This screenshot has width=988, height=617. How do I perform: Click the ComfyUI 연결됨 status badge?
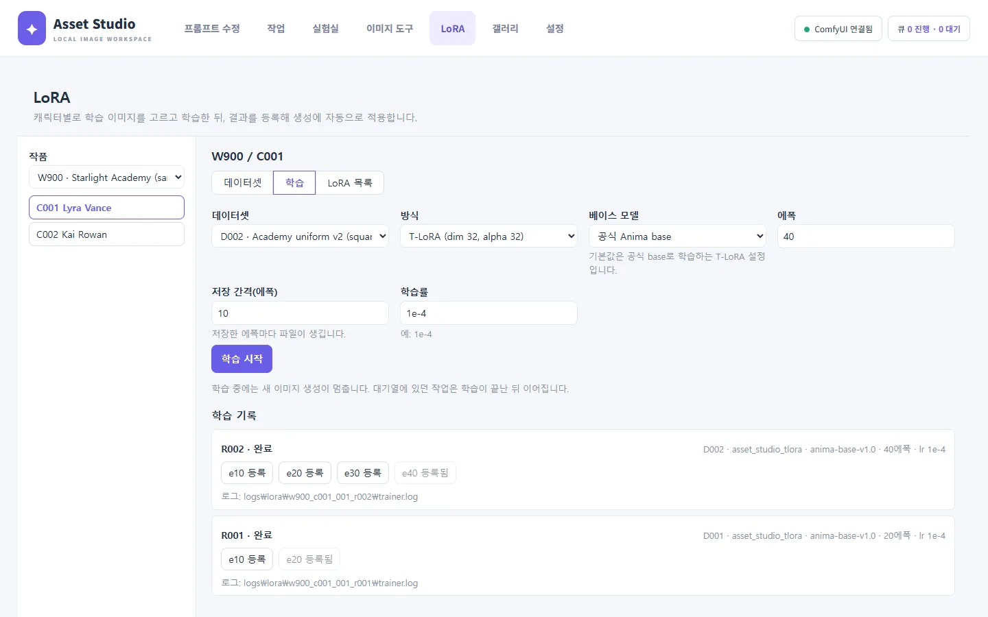(x=838, y=29)
